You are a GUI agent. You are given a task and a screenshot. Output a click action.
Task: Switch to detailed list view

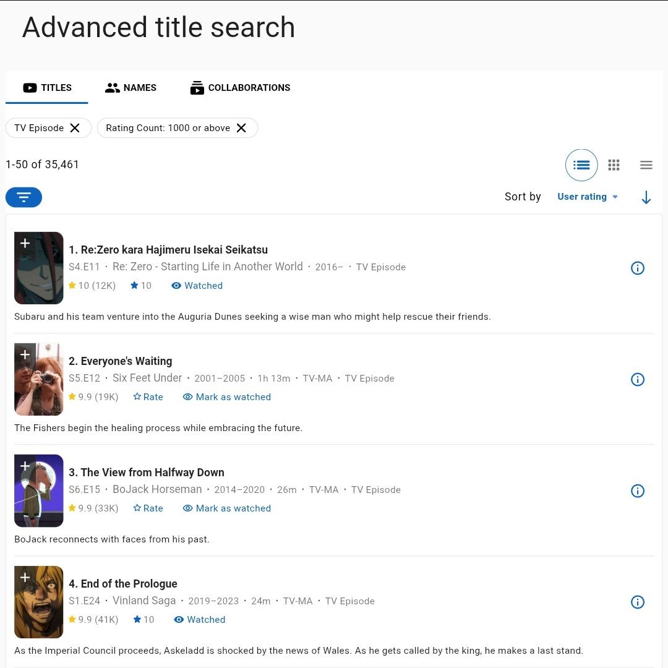pyautogui.click(x=581, y=165)
